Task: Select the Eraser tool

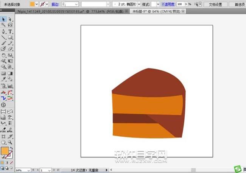Action: point(10,49)
